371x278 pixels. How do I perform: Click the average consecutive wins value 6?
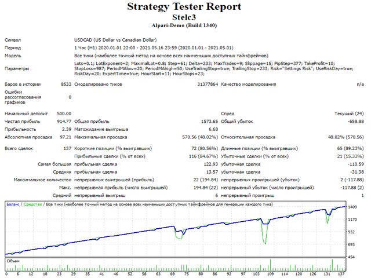click(x=216, y=196)
